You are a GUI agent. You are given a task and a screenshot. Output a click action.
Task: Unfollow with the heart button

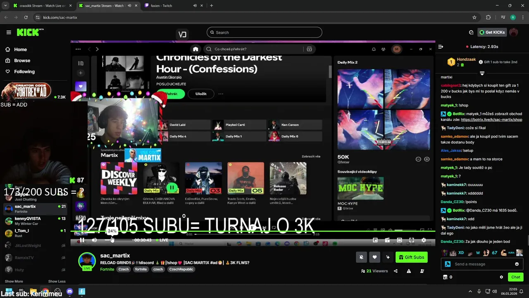tap(374, 257)
